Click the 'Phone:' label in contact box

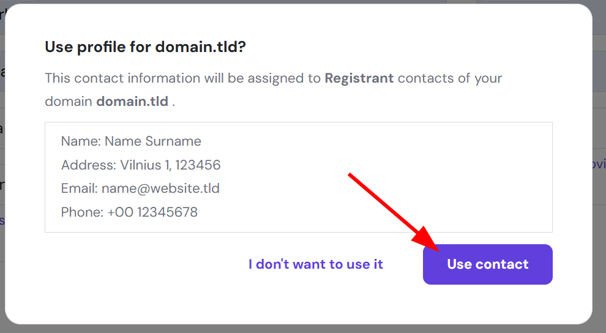click(x=82, y=212)
